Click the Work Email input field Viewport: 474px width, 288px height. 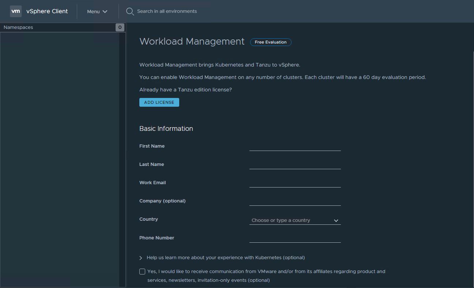point(295,183)
